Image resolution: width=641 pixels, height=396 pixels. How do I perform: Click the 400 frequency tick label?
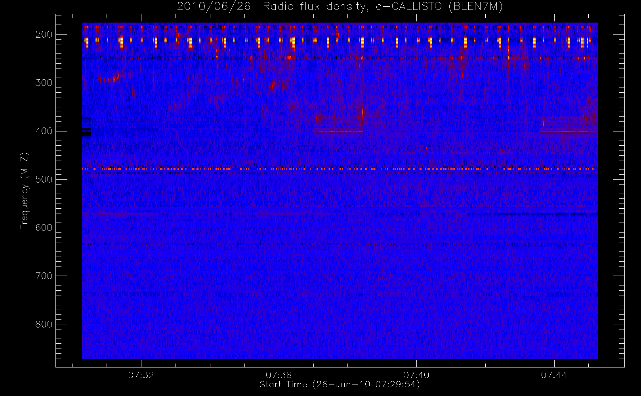[44, 131]
